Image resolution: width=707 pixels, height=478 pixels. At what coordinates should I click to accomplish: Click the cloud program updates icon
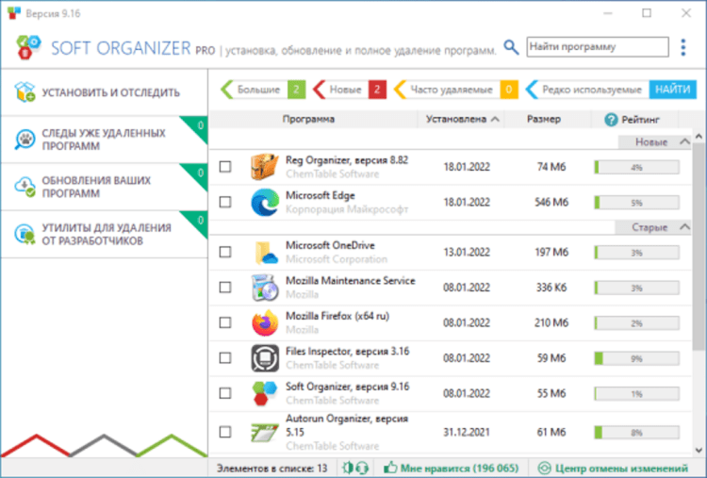pos(25,187)
